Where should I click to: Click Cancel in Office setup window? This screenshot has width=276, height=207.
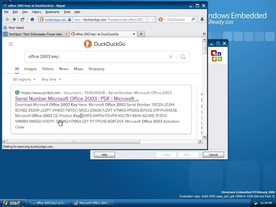tap(213, 155)
